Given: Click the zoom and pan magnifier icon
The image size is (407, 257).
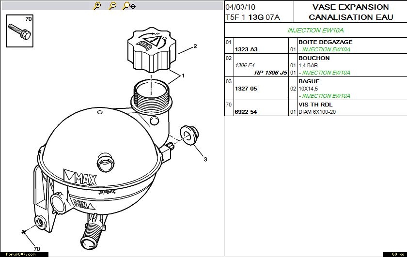Looking at the screenshot, I should point(129,6).
